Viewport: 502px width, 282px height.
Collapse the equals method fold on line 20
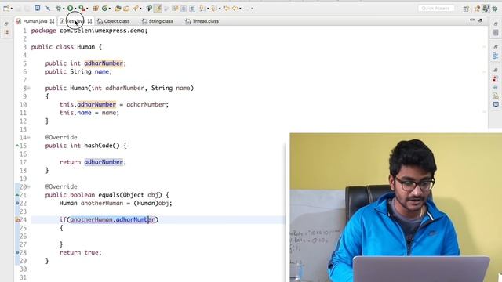point(29,186)
